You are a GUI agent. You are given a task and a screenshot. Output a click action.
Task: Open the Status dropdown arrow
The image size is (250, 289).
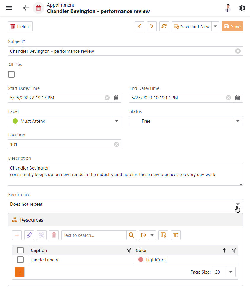(238, 121)
